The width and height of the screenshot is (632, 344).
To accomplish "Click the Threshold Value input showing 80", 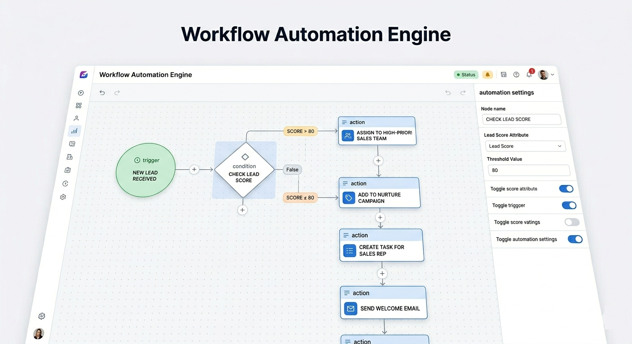I will tap(529, 170).
